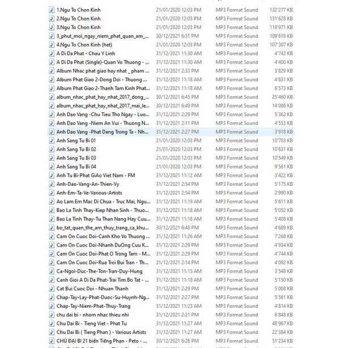Click the MP3 icon of Cat Bui Cuoc Doi - Nhuan Thanh
The width and height of the screenshot is (348, 348).
pyautogui.click(x=52, y=288)
